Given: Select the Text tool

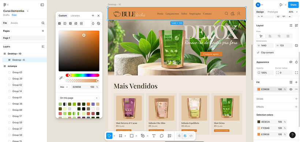Looking at the screenshot, I should click(154, 136).
